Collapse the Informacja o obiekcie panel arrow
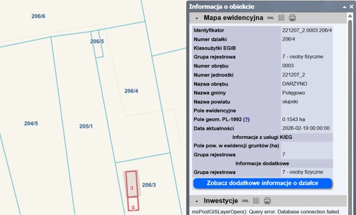The image size is (356, 215). click(x=344, y=7)
